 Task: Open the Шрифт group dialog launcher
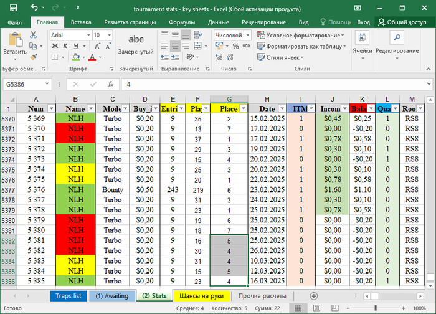click(111, 69)
